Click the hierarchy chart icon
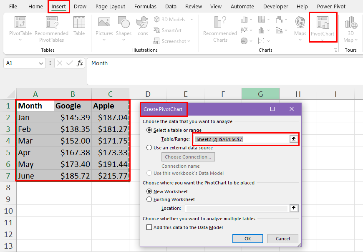This screenshot has width=363, height=252. (262, 19)
